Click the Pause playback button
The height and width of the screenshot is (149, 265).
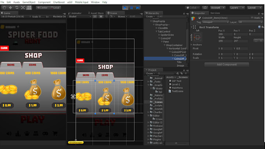[x=131, y=8]
